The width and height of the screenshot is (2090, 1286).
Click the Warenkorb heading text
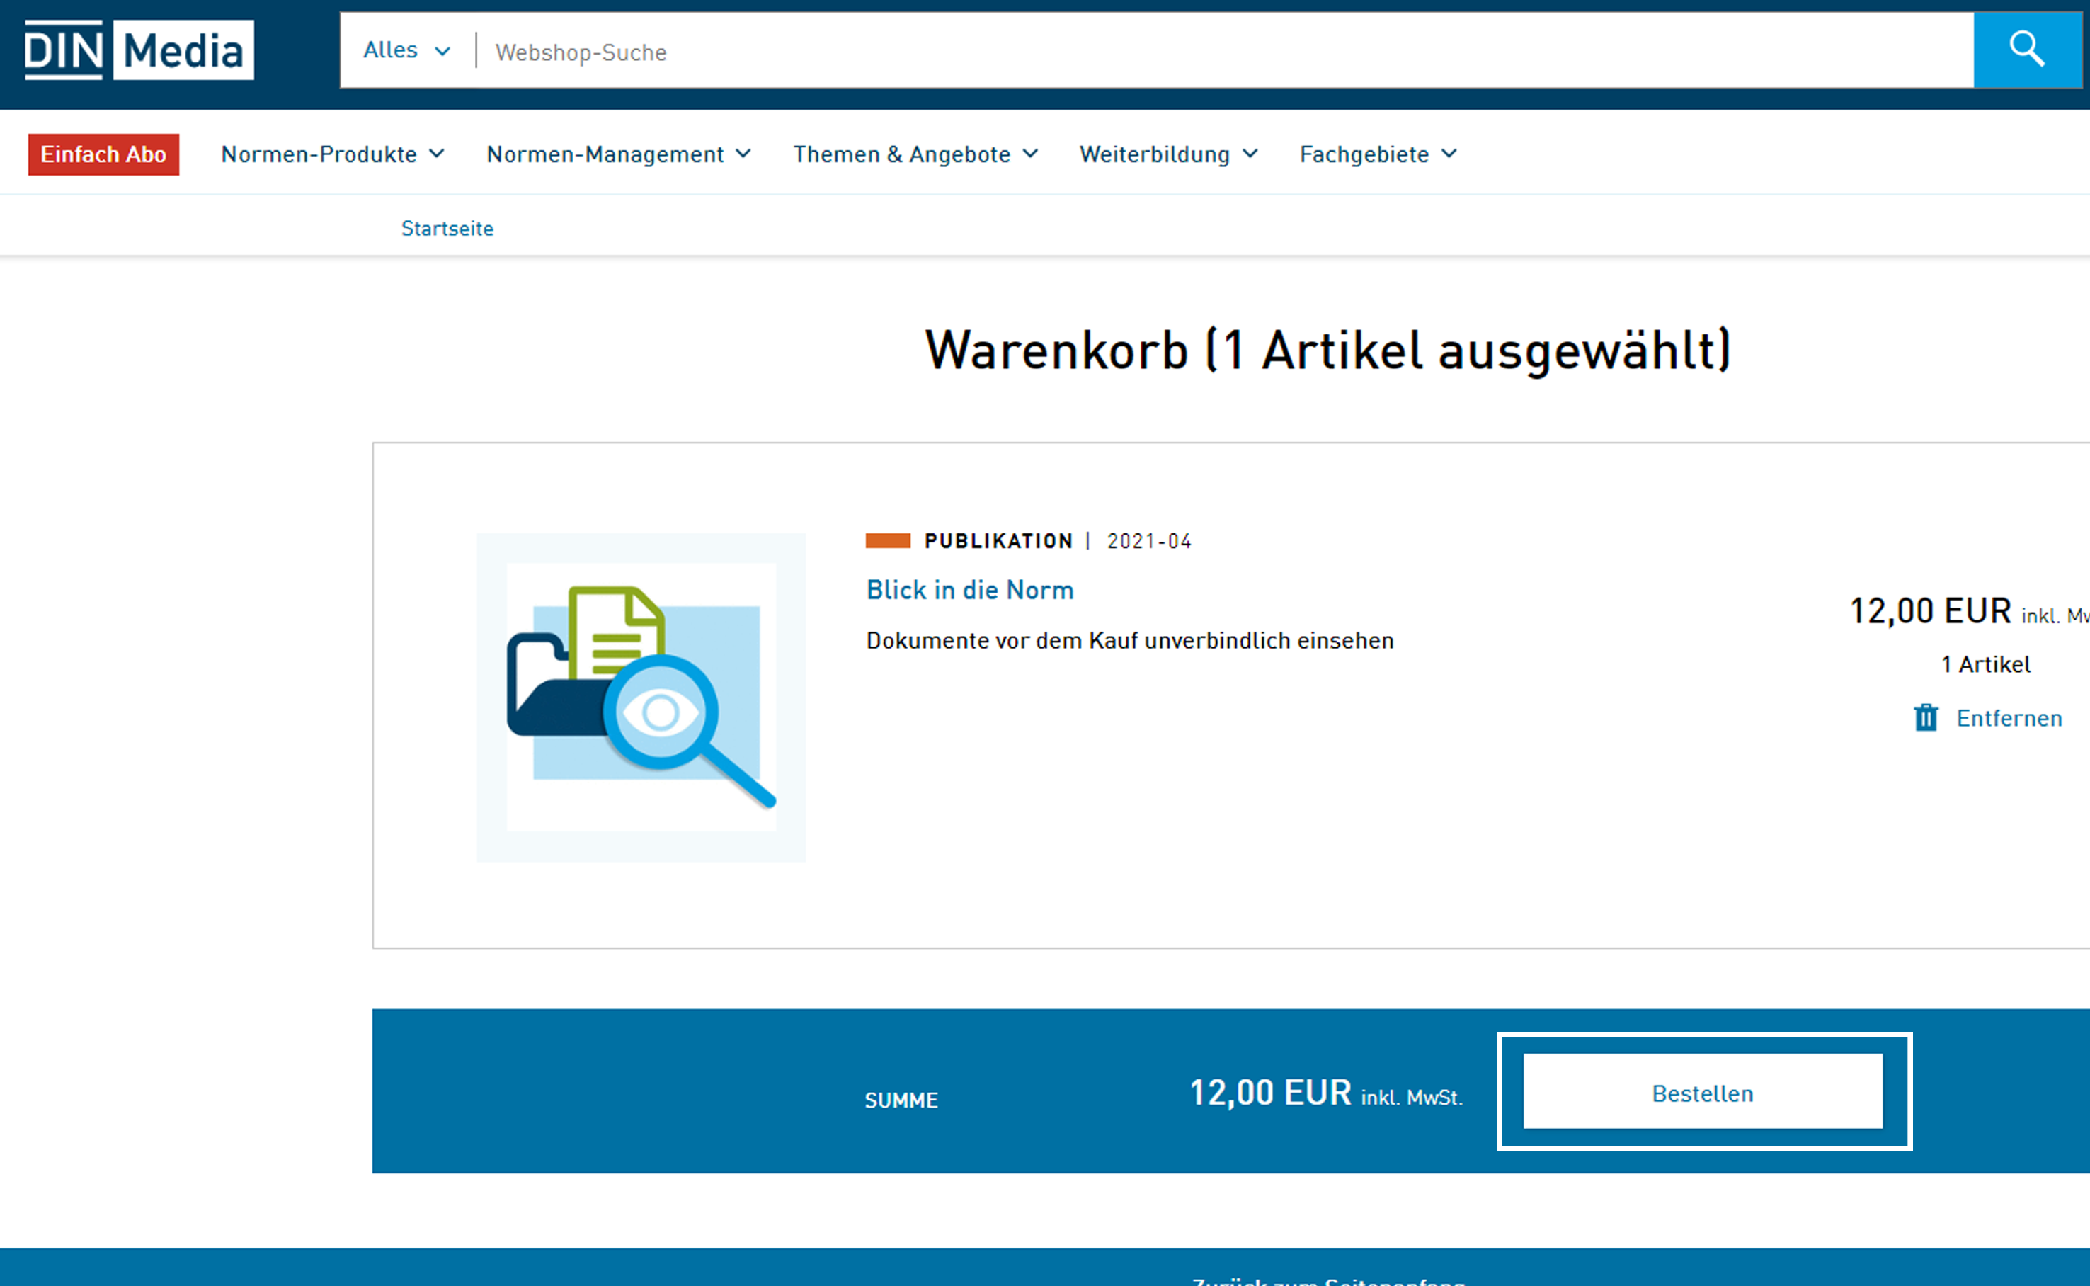pos(1327,350)
